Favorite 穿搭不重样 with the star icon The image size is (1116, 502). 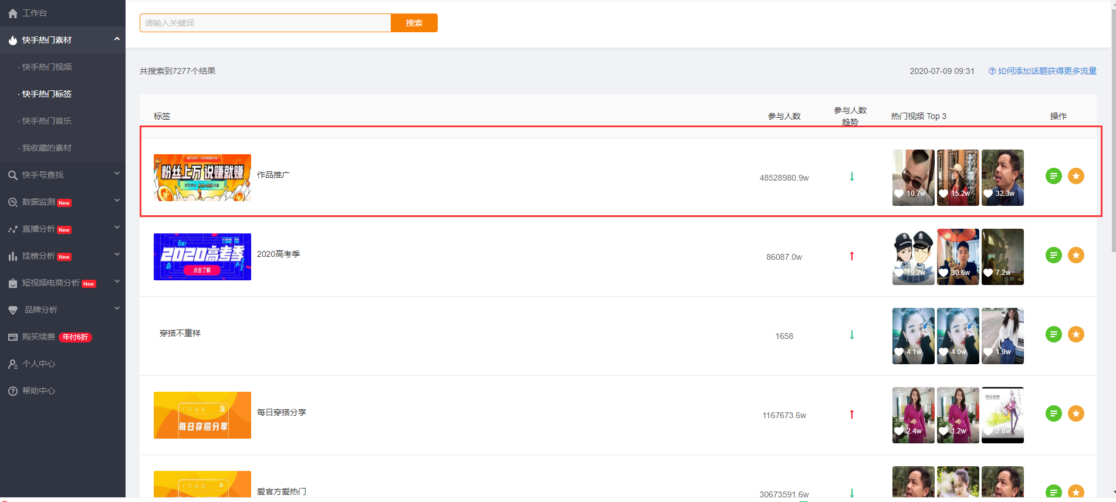[x=1076, y=334]
